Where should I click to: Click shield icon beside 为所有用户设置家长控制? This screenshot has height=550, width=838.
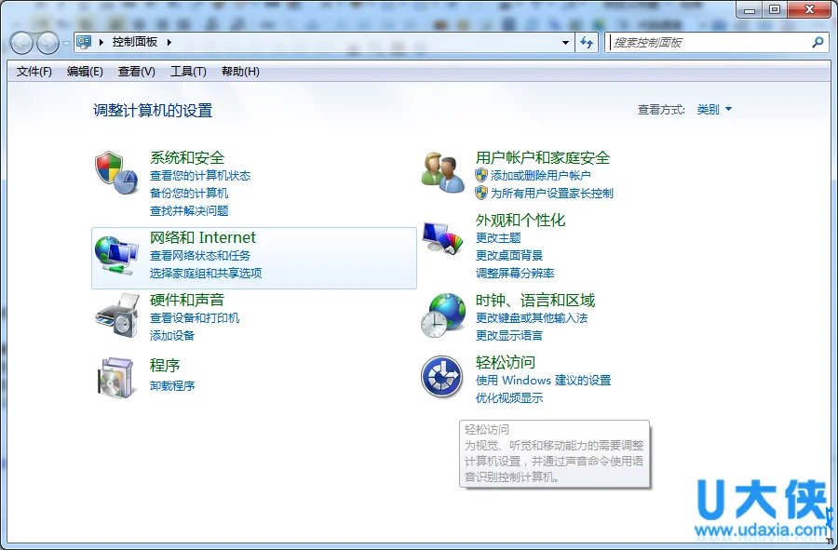tap(481, 193)
